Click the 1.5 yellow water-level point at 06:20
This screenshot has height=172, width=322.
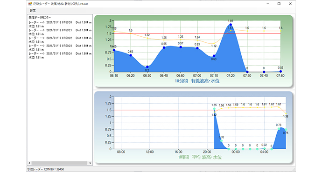pyautogui.click(x=131, y=33)
